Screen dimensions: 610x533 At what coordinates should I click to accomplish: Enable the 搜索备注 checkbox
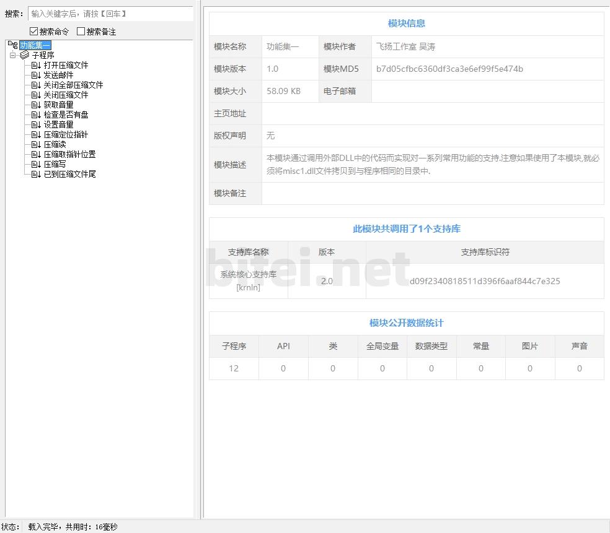pyautogui.click(x=81, y=32)
